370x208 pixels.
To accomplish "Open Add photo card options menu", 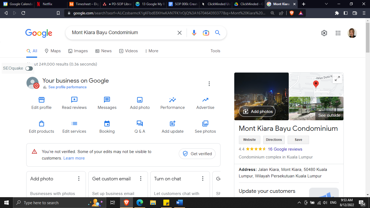I will 79,178.
